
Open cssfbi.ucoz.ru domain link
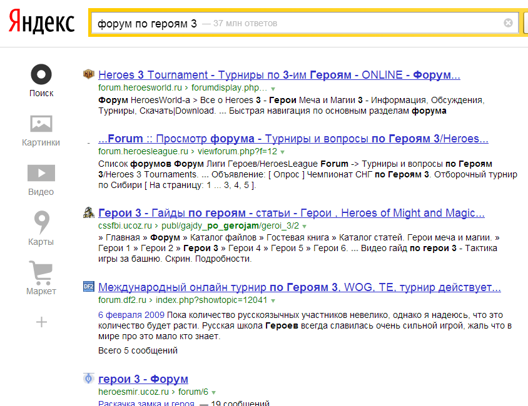pyautogui.click(x=125, y=225)
